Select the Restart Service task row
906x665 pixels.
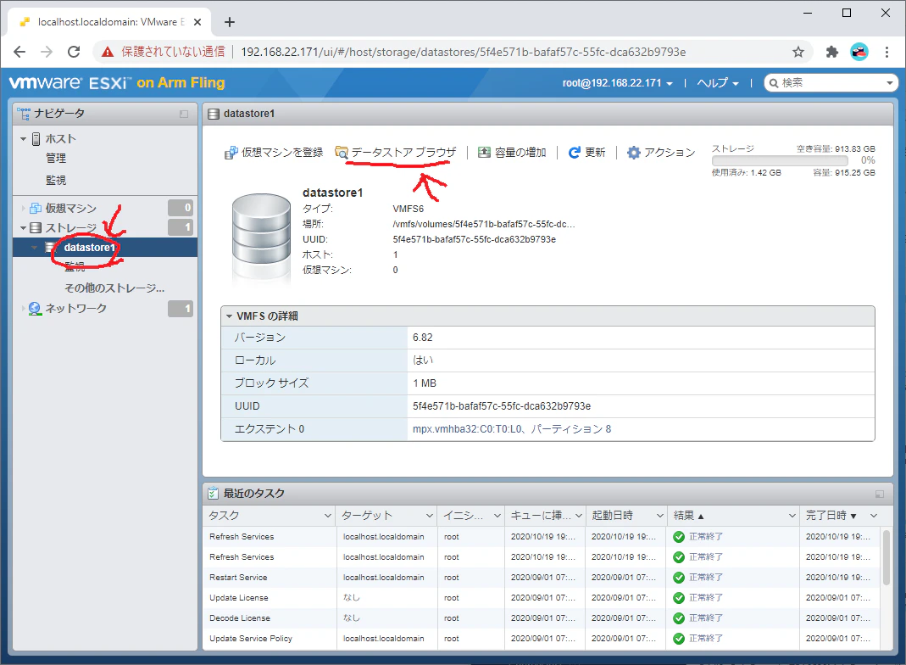(542, 577)
